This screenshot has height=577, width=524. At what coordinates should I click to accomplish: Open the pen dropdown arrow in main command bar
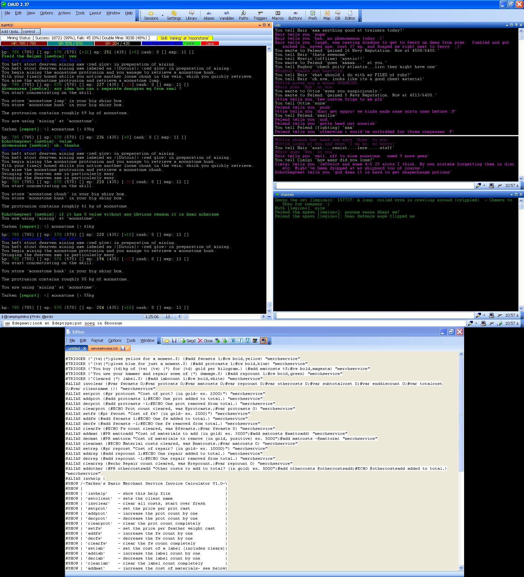click(x=476, y=323)
